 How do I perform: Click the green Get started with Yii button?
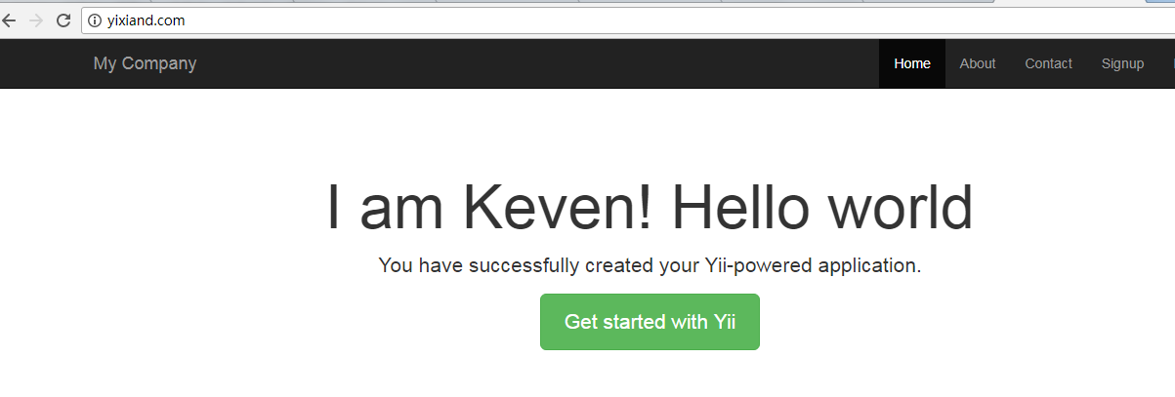650,322
